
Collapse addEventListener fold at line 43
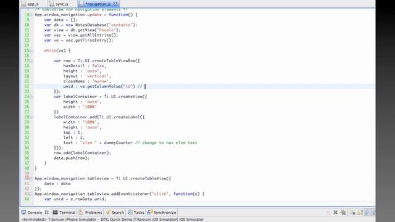pos(31,194)
